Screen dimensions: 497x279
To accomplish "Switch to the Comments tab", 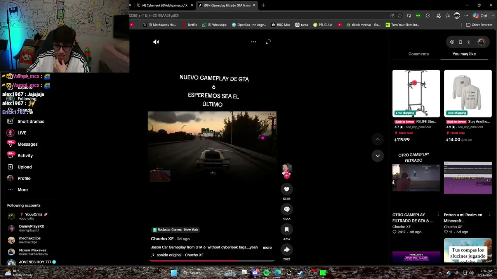I will coord(419,54).
